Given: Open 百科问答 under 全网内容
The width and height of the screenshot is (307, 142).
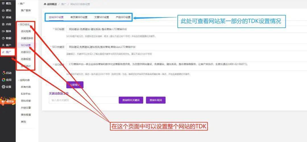Looking at the screenshot, I should [x=26, y=101].
